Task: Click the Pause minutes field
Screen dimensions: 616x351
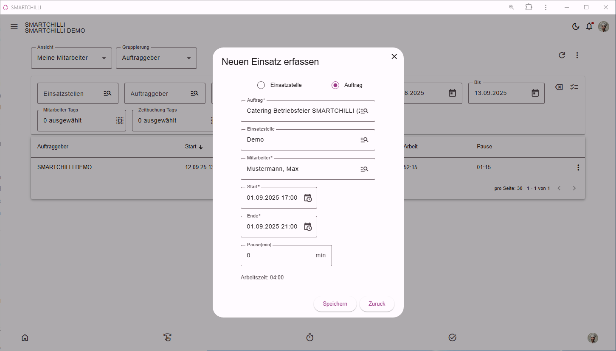Action: (x=286, y=256)
